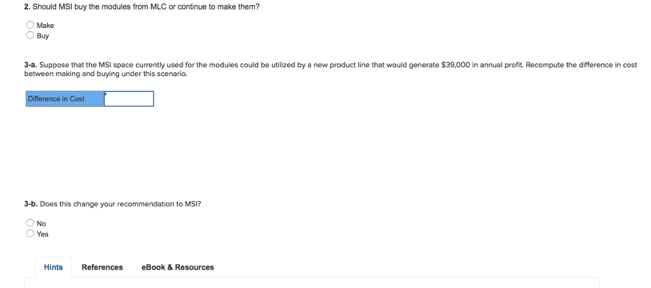Click the empty Difference in Cost input box

[x=128, y=98]
